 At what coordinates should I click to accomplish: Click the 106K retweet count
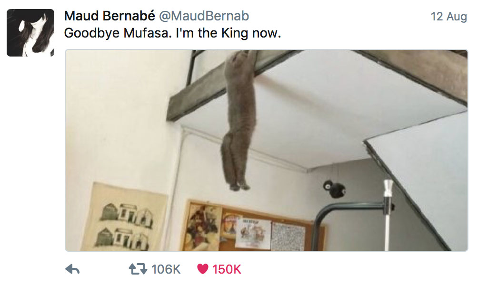(166, 269)
